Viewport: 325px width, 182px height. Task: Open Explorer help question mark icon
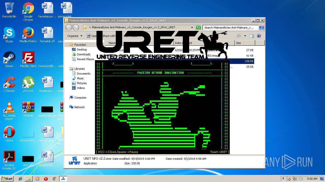259,36
